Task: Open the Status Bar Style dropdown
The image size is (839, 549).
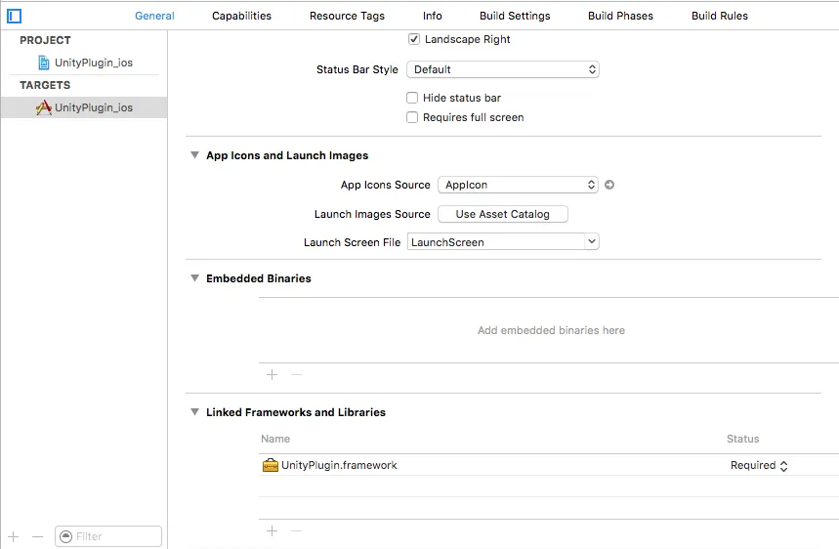Action: 503,69
